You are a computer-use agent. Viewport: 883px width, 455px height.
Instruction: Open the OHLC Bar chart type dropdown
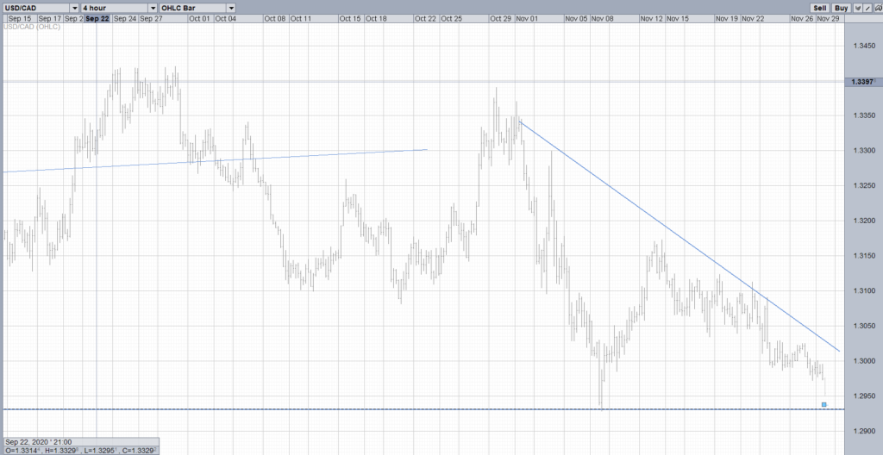191,7
